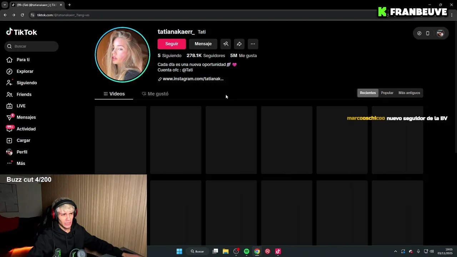Click the Windows taskbar Buscar box

click(197, 251)
